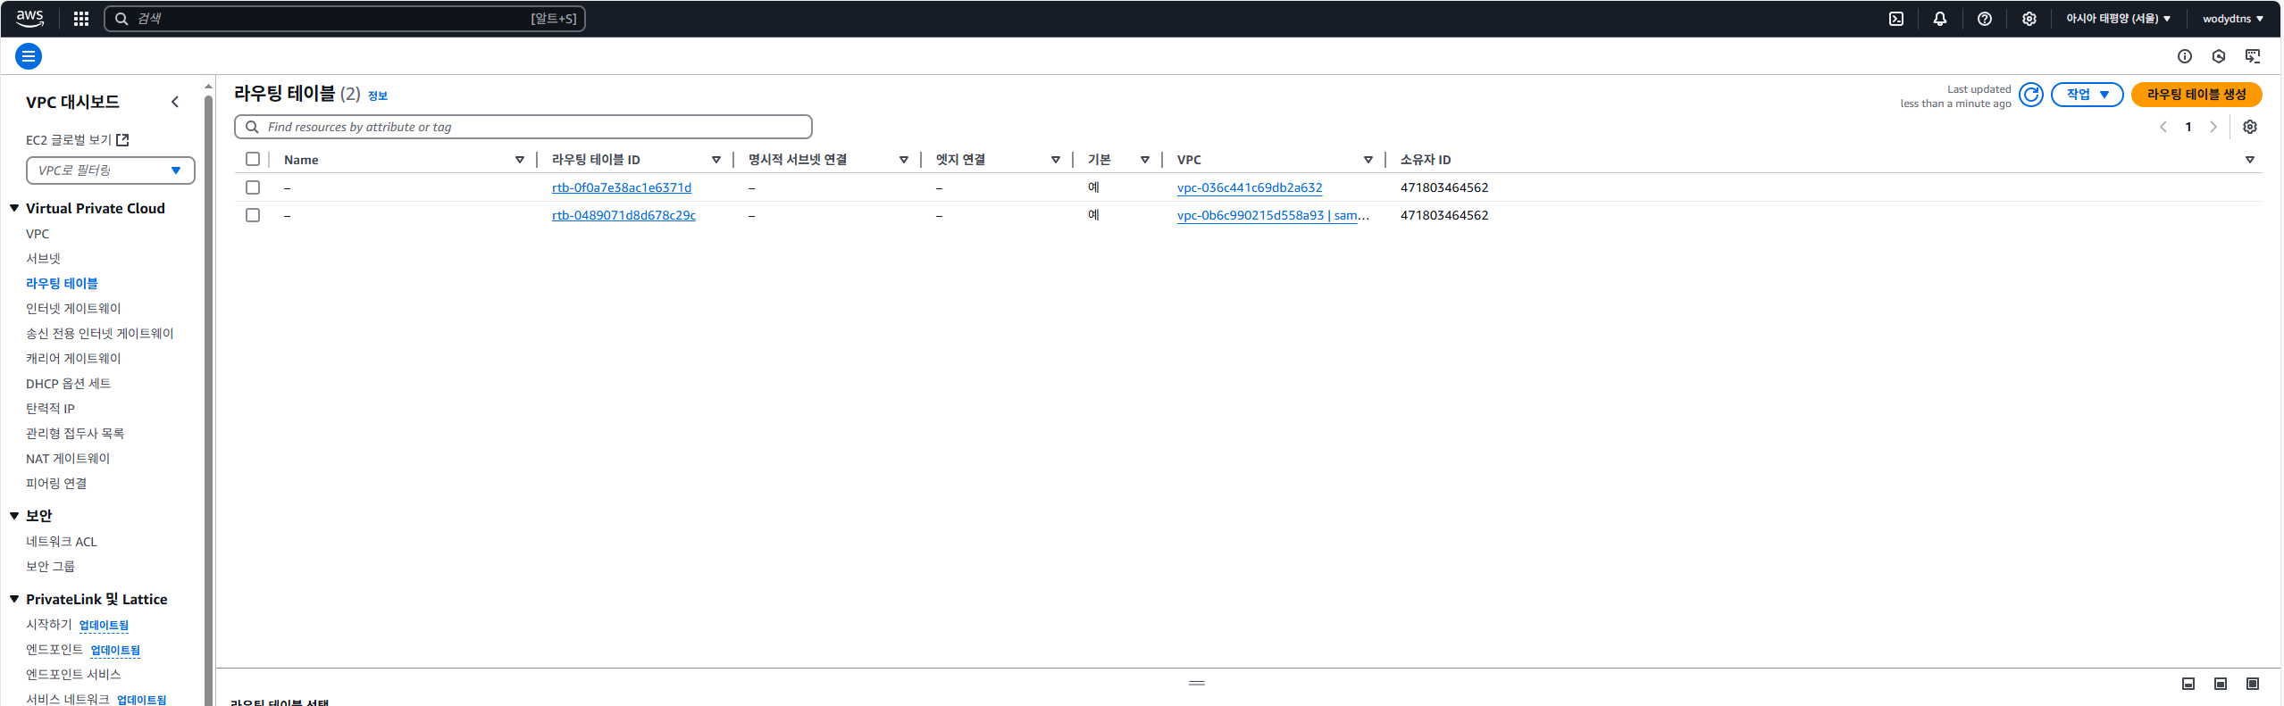Open the AWS services grid menu
The width and height of the screenshot is (2284, 706).
point(81,19)
